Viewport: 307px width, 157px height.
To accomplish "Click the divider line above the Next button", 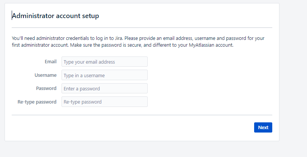I will (142, 115).
